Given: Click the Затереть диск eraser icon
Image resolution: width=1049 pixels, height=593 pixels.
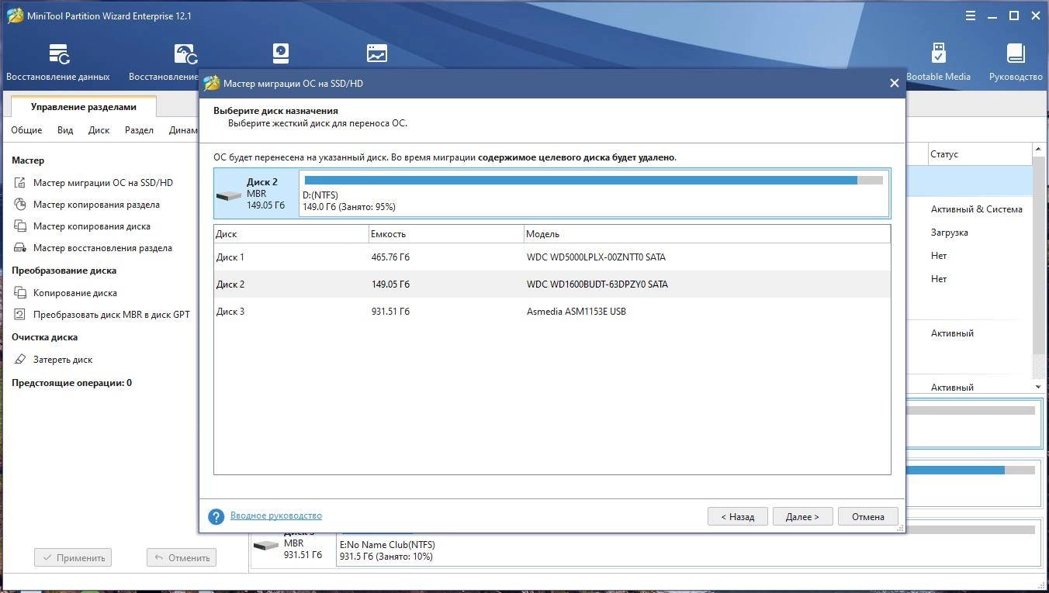Looking at the screenshot, I should pos(20,360).
